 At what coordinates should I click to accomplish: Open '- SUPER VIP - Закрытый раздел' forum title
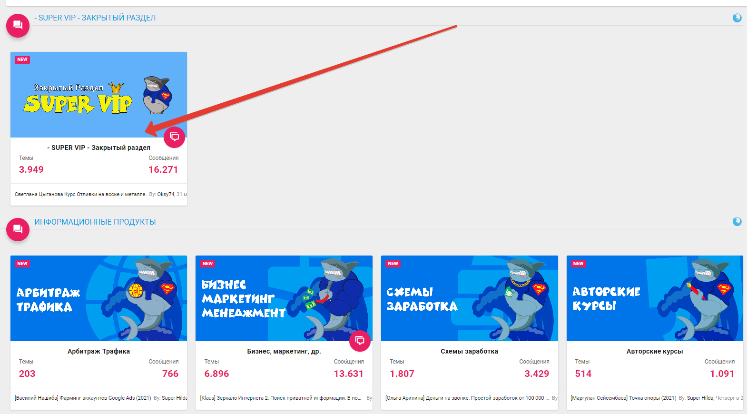98,148
